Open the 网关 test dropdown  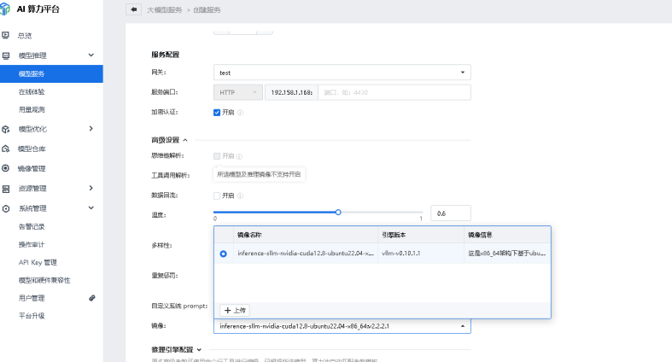[342, 73]
